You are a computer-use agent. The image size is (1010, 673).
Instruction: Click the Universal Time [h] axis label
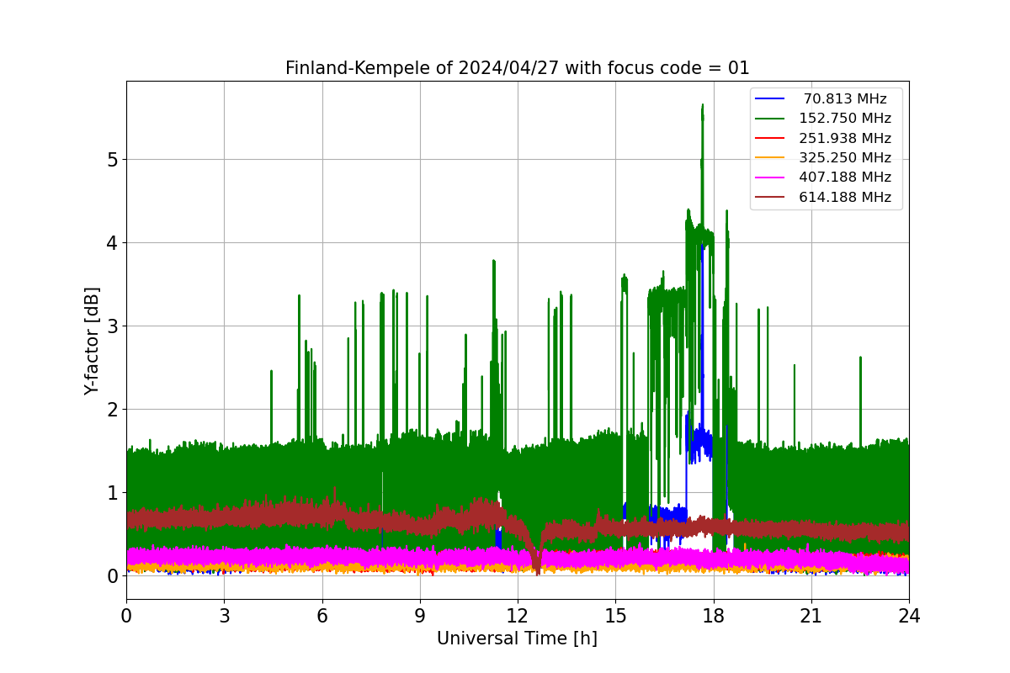517,639
